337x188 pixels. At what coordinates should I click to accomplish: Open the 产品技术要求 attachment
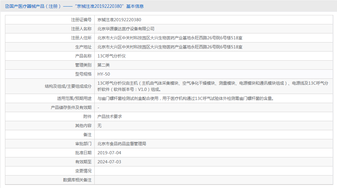click(x=110, y=116)
